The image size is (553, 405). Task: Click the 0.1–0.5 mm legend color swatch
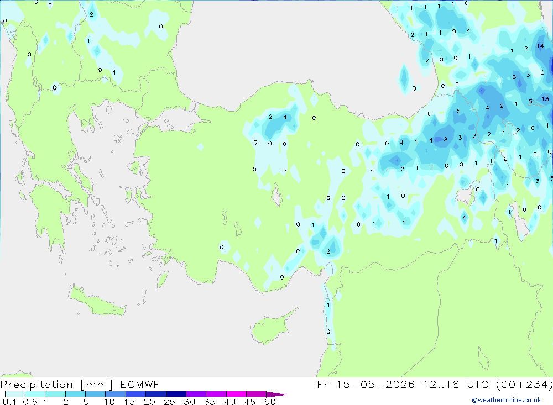coord(15,394)
